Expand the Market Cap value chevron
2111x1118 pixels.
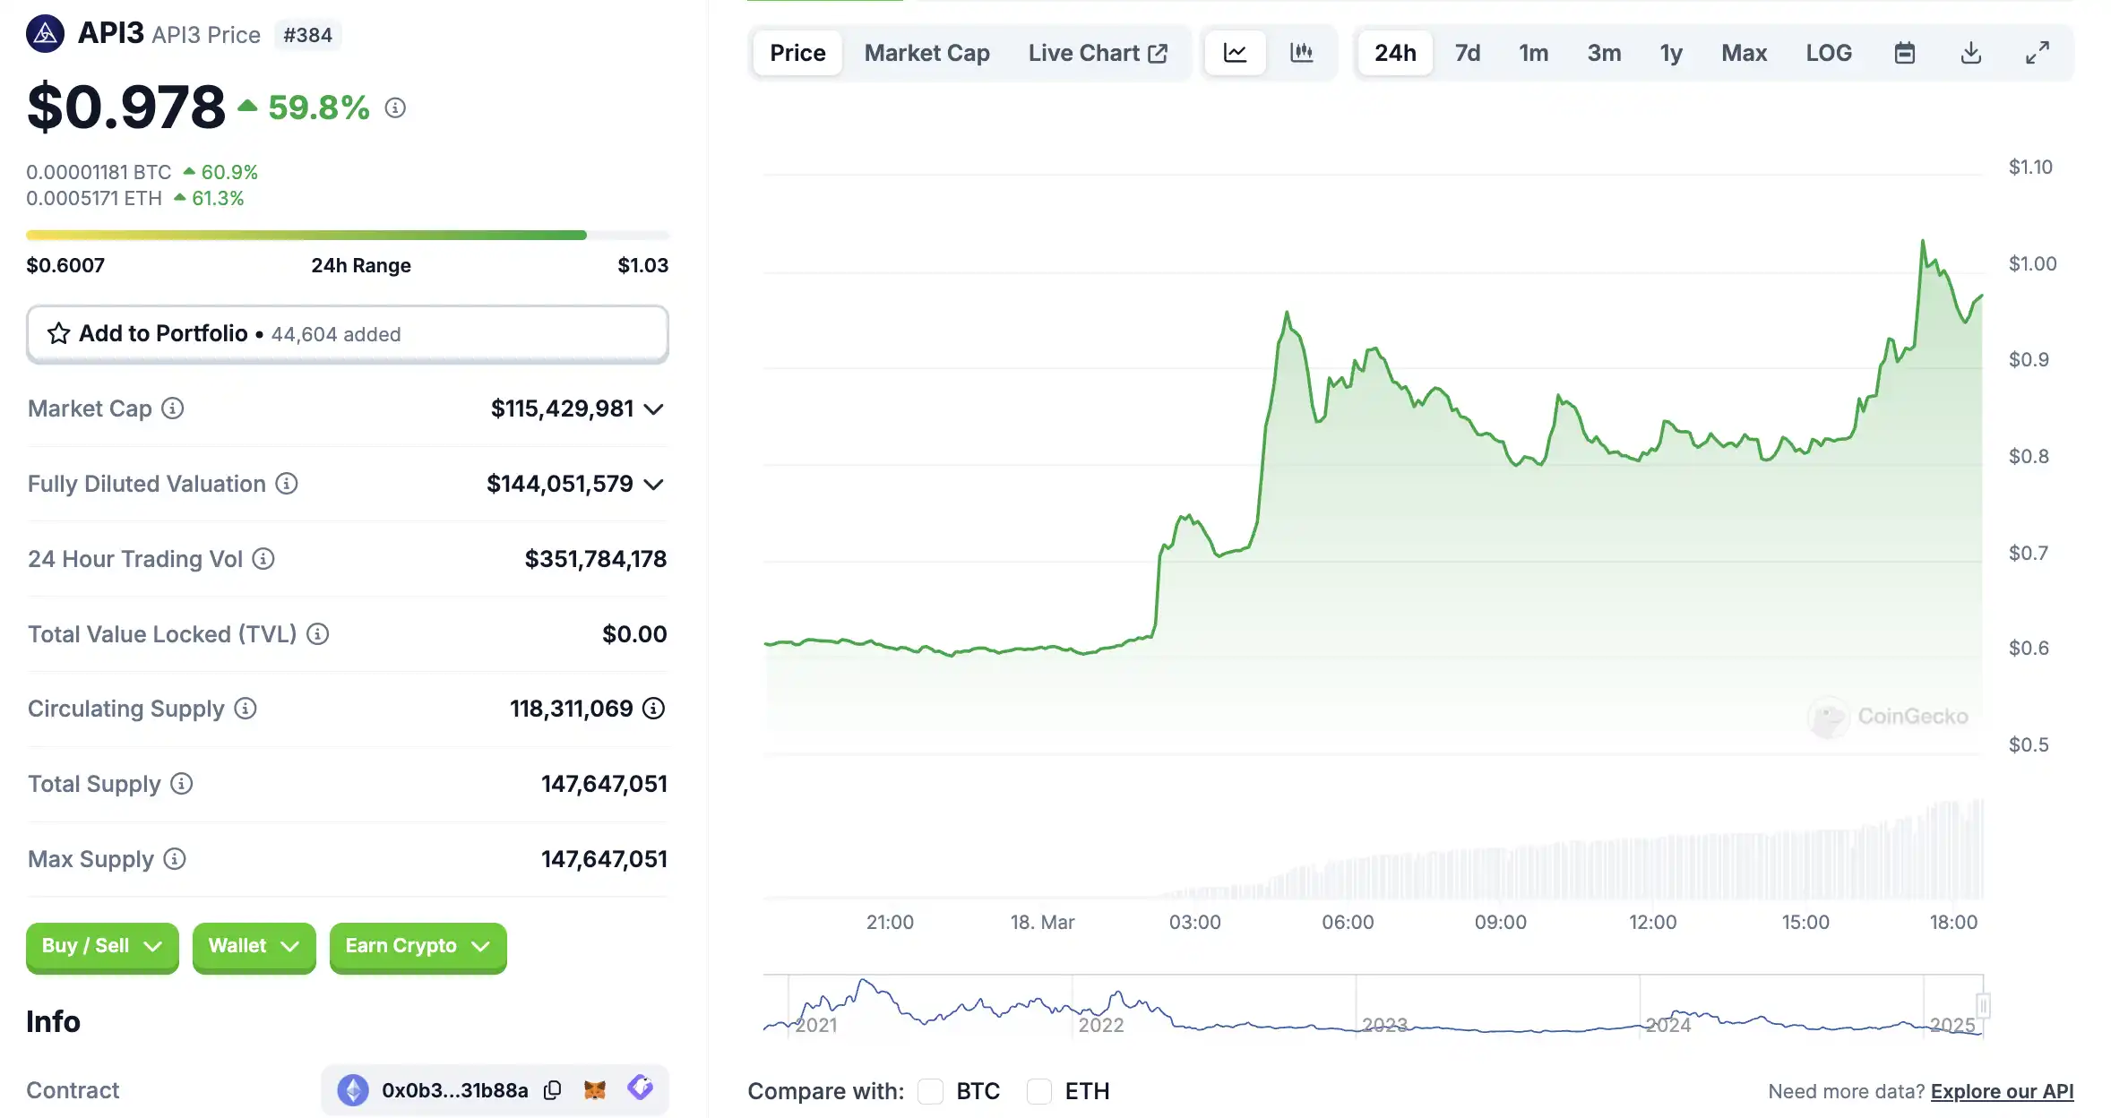pyautogui.click(x=654, y=409)
